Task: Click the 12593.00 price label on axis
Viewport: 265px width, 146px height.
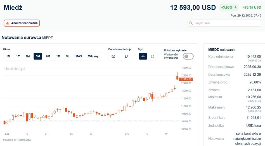Action: (186, 79)
